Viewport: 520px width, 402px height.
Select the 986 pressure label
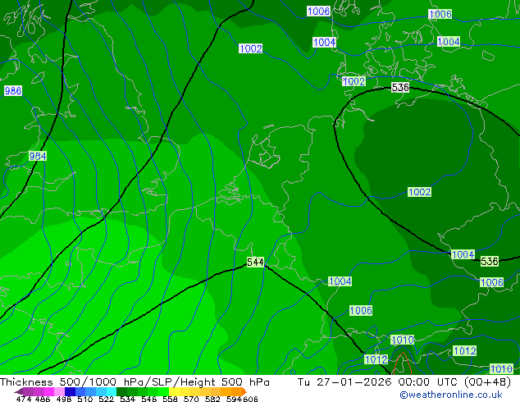13,90
